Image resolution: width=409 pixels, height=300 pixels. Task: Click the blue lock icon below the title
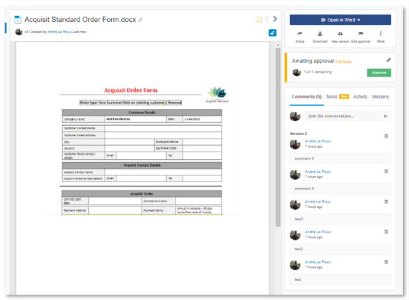(272, 33)
